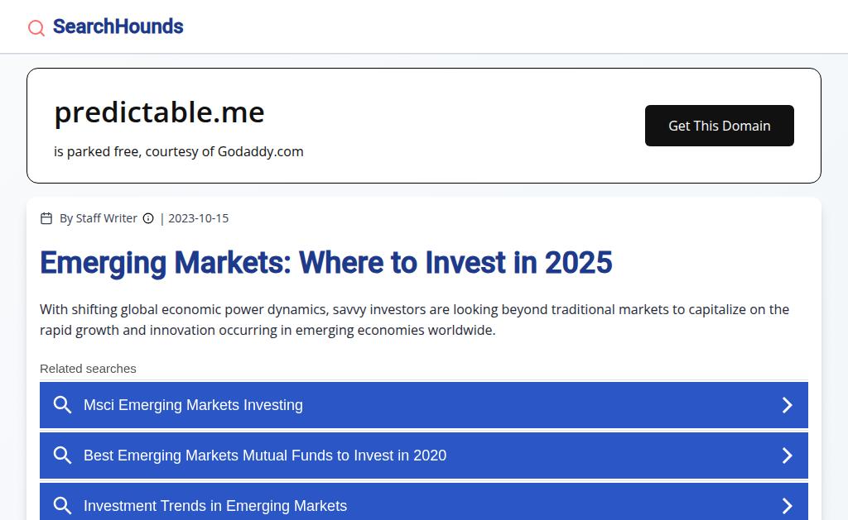Click search icon on Msci Emerging Markets row
The height and width of the screenshot is (520, 848).
point(62,404)
